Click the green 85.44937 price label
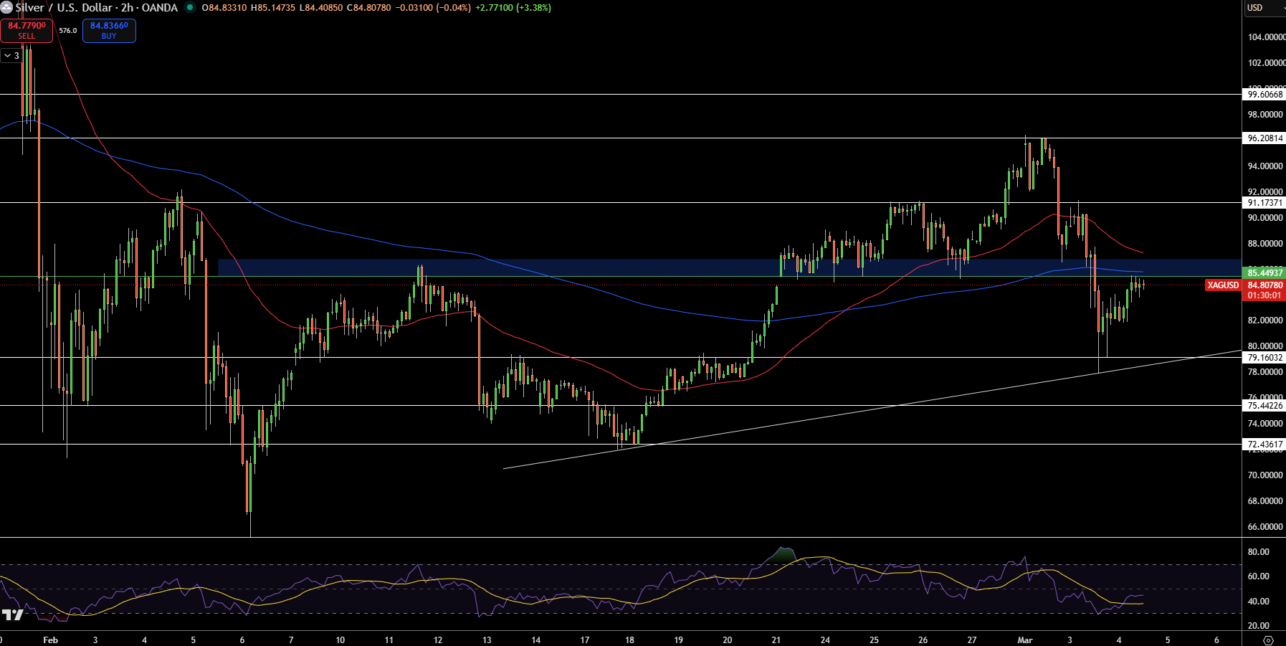The image size is (1286, 646). 1264,272
